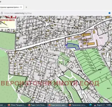Click the circled 024 marker on the map
Viewport: 112px width, 107px height.
coord(85,40)
